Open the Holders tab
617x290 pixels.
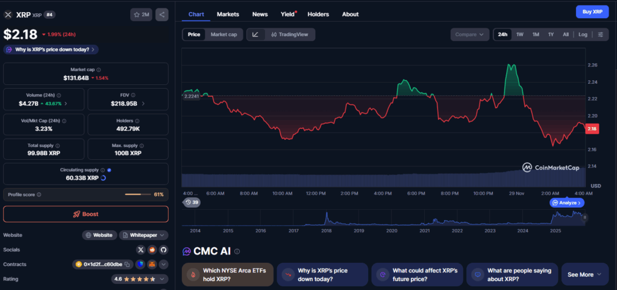[318, 14]
